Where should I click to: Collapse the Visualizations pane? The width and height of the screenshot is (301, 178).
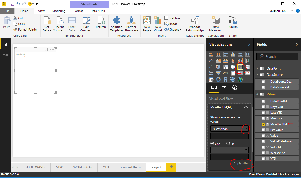click(x=249, y=44)
